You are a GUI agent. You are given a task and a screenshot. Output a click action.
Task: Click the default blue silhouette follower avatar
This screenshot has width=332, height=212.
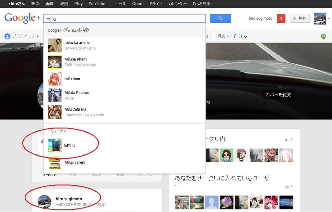[x=211, y=203]
